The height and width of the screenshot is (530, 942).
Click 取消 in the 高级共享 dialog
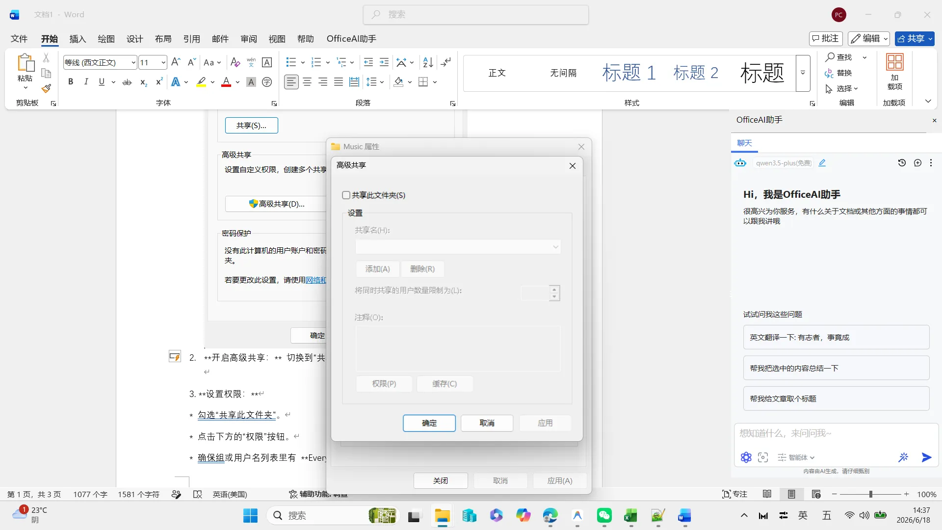pos(487,423)
